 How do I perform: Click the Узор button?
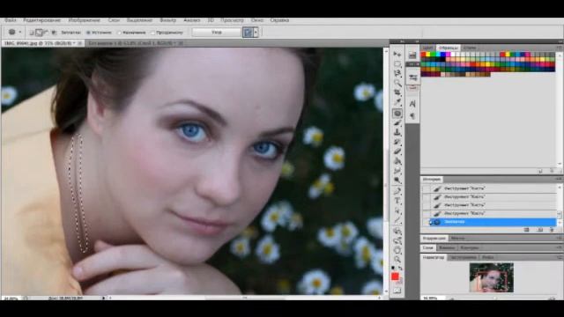(217, 33)
